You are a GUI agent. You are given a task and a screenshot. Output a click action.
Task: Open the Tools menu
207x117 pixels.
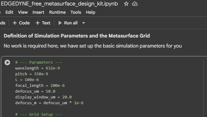point(76,12)
